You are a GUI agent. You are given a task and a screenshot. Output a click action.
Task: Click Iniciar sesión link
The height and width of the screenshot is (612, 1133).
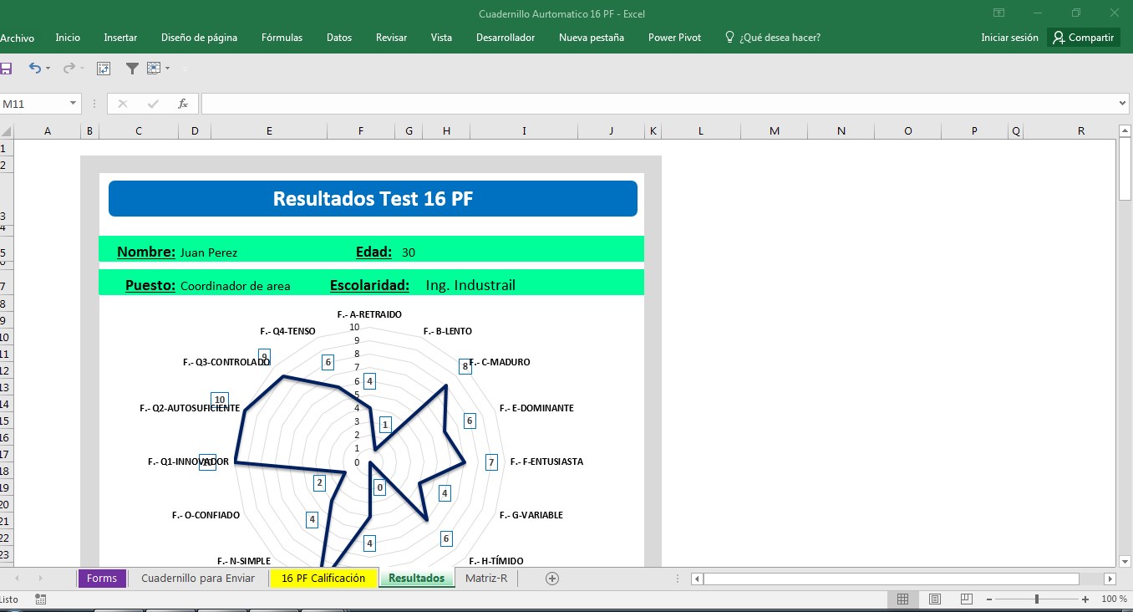tap(1009, 38)
